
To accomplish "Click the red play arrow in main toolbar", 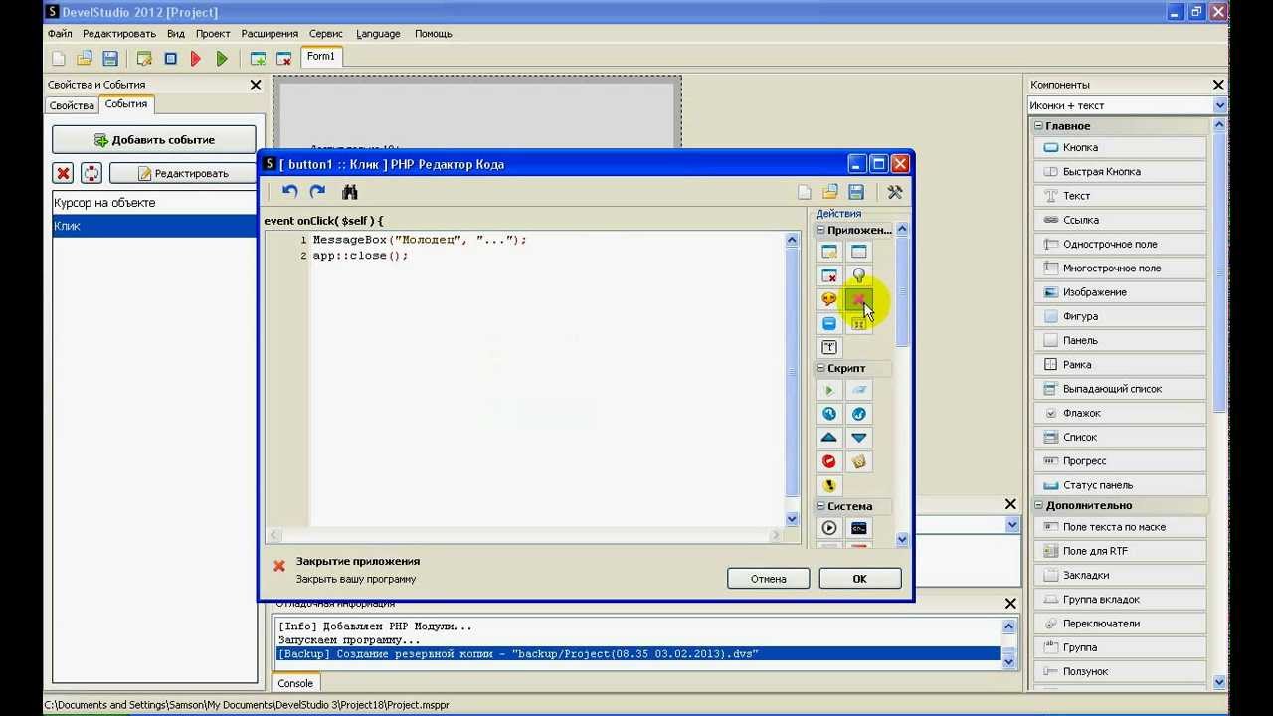I will pos(196,59).
